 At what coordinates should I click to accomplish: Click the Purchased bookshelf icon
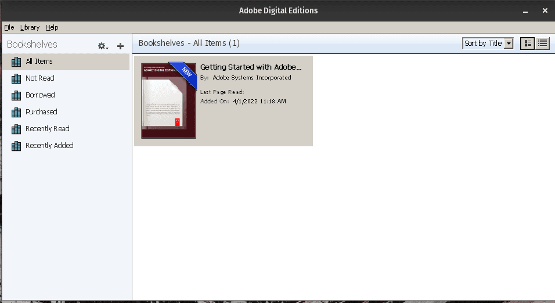(16, 112)
